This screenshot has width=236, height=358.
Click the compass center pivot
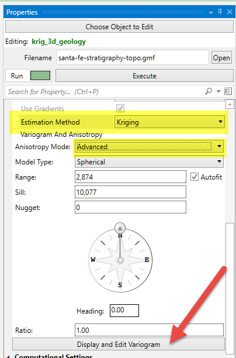click(120, 260)
